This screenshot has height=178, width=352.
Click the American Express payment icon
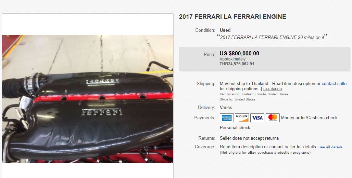(x=227, y=118)
